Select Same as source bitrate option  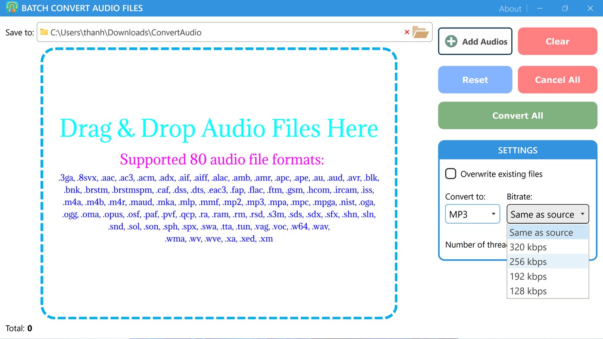point(548,233)
